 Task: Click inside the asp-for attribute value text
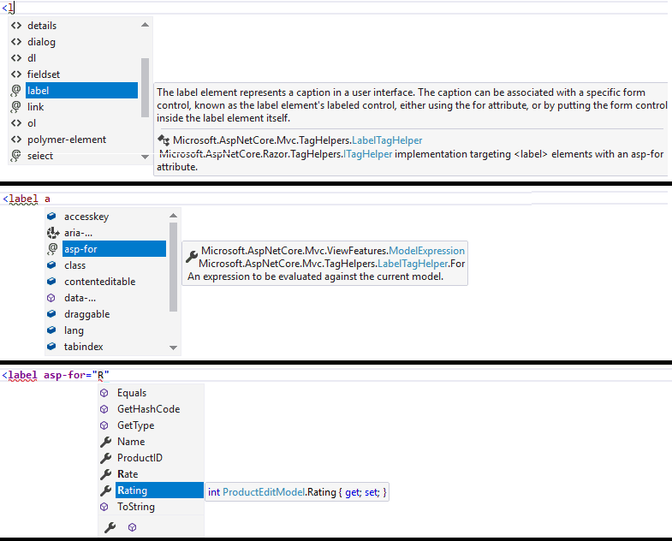(x=100, y=375)
